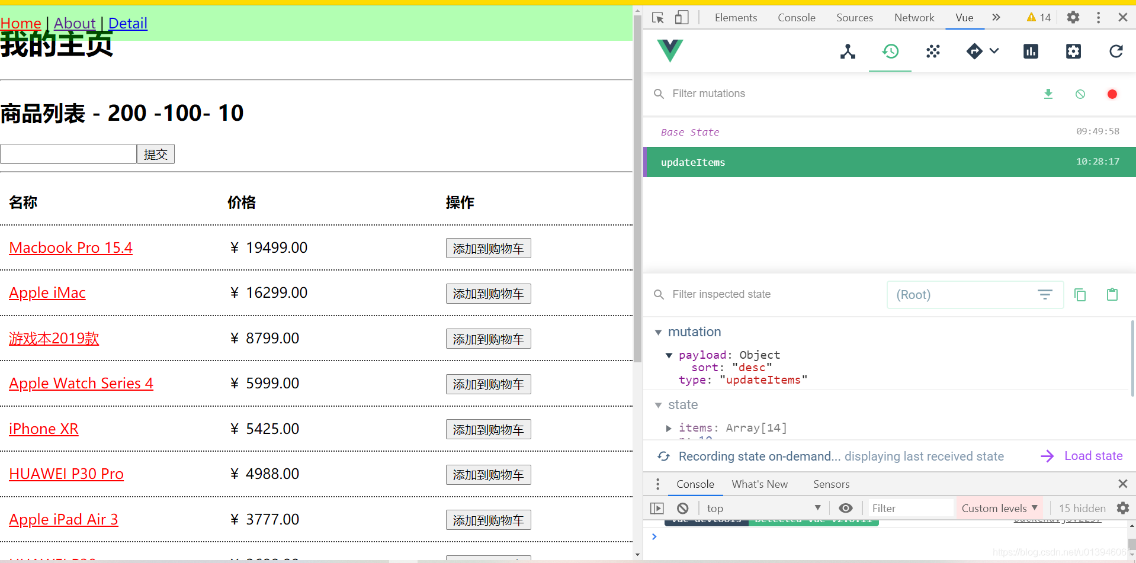Click the Commit All download icon
Image resolution: width=1136 pixels, height=563 pixels.
[1048, 94]
